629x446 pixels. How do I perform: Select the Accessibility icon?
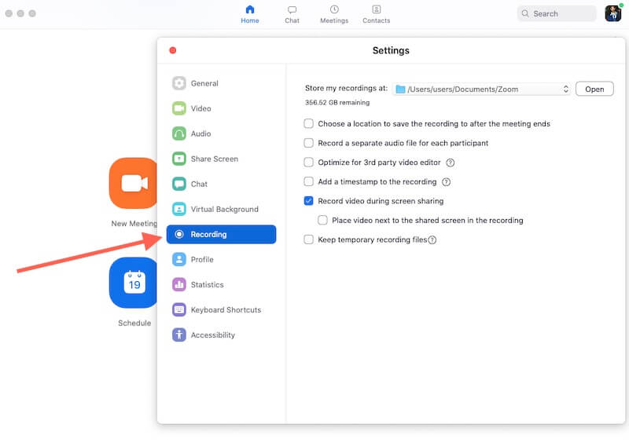[179, 335]
